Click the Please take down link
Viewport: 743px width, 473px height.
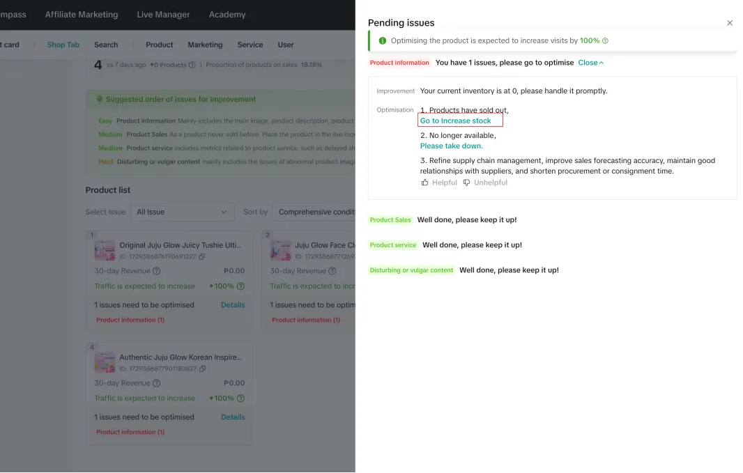click(451, 146)
